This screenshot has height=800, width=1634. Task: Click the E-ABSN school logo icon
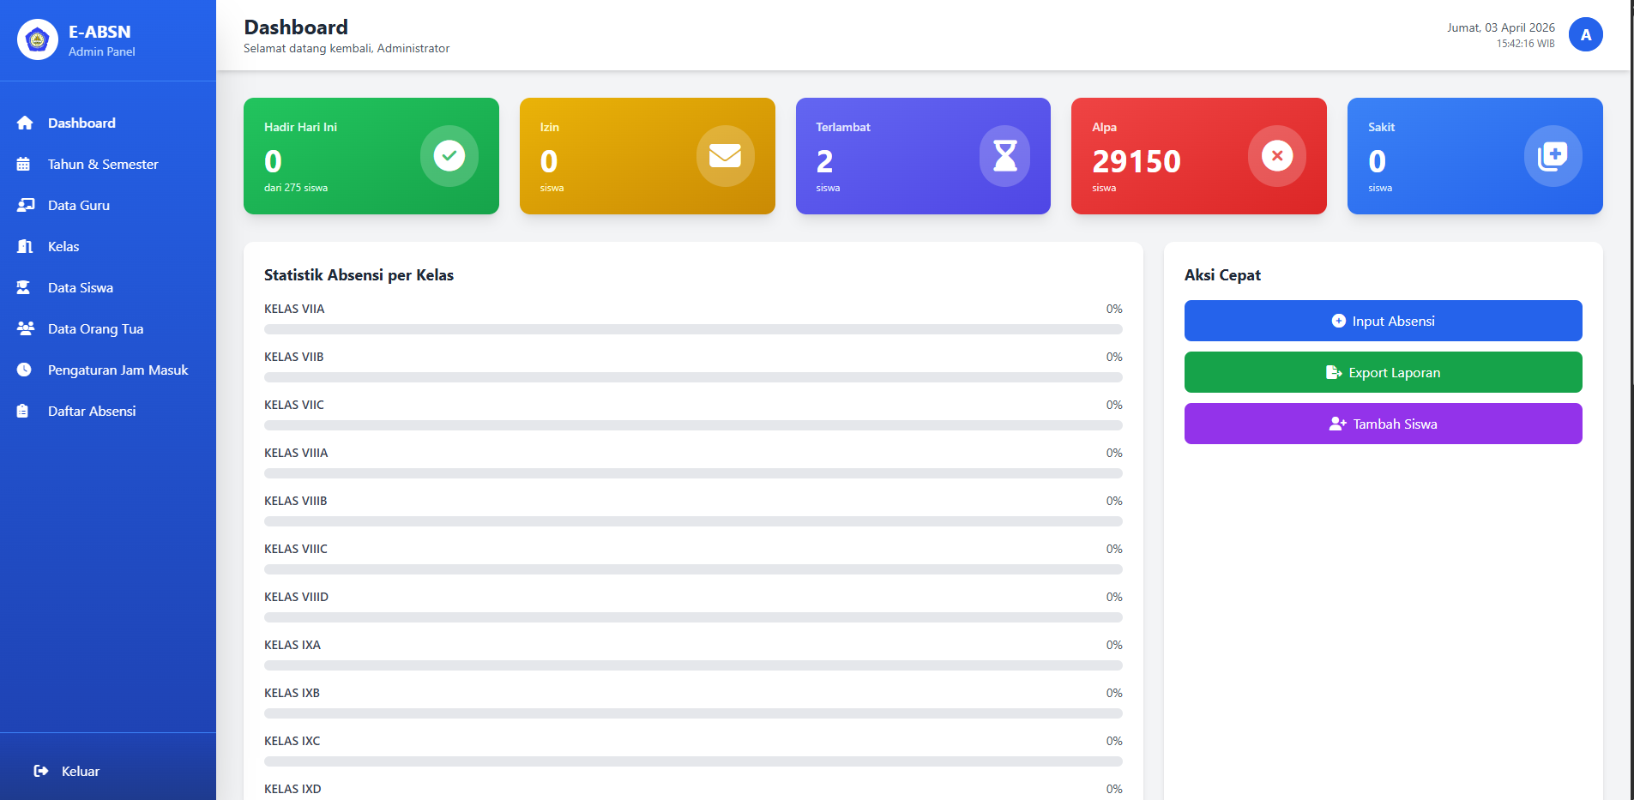point(38,39)
